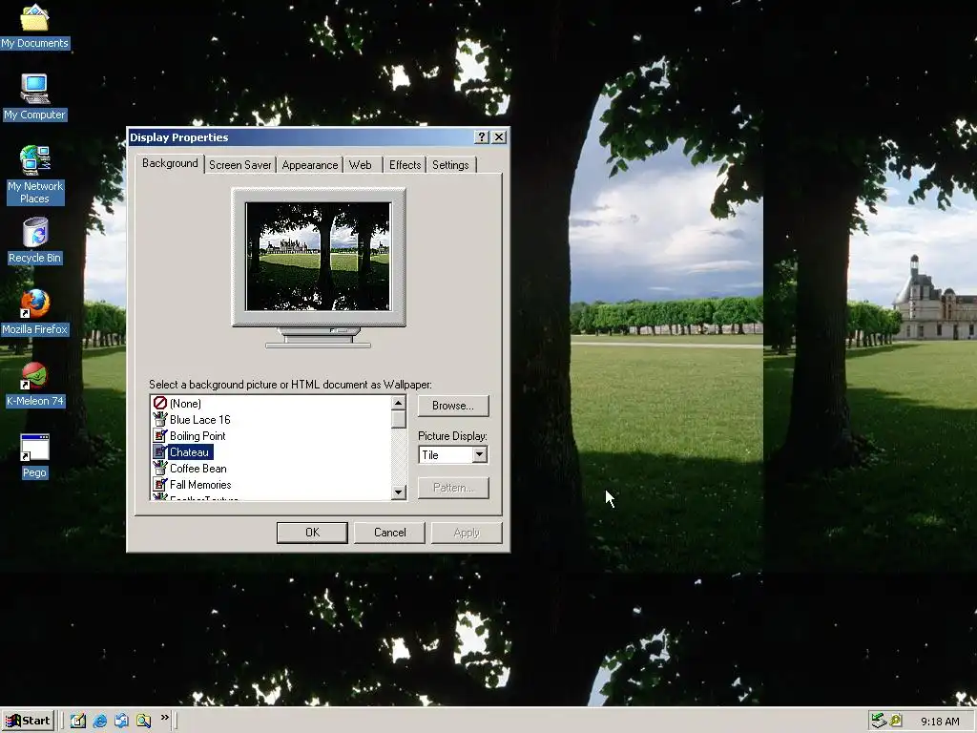Screen dimensions: 977x733
Task: Switch to the Background tab
Action: tap(170, 163)
